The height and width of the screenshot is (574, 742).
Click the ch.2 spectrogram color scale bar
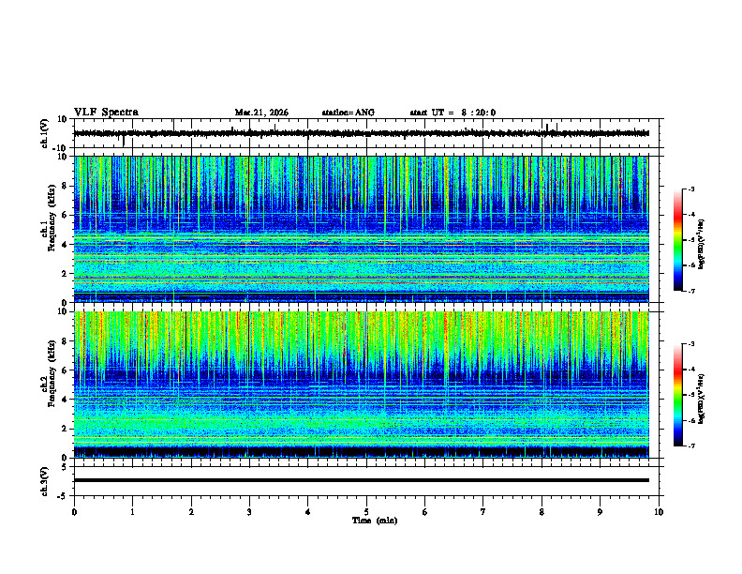677,395
